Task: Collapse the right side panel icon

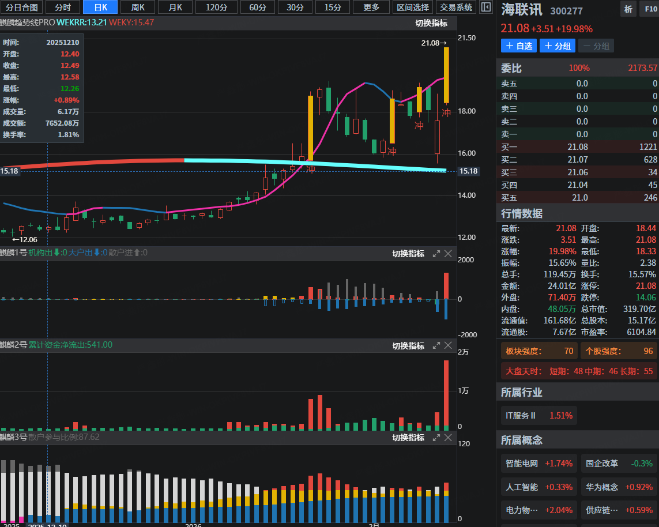Action: (486, 7)
